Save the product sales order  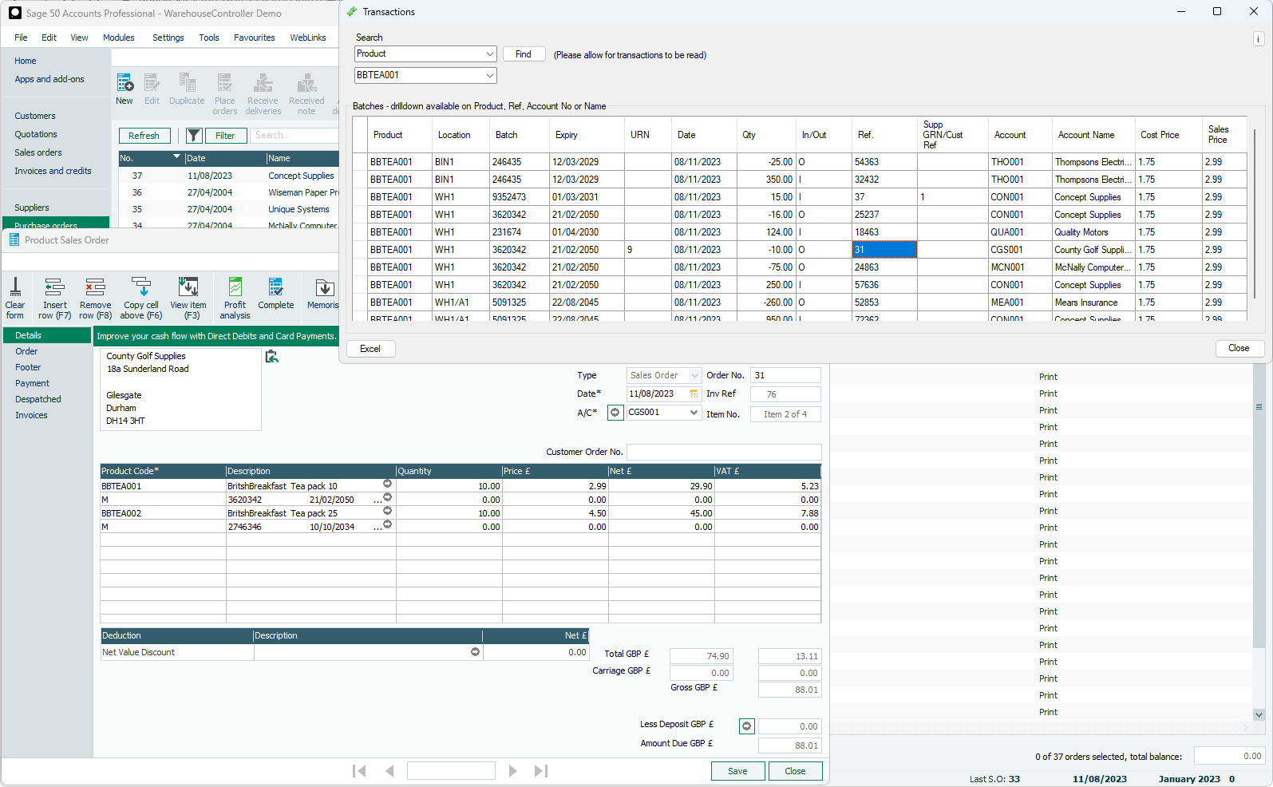pyautogui.click(x=737, y=771)
